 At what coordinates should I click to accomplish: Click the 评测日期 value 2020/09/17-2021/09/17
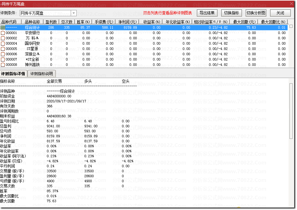click(66, 101)
